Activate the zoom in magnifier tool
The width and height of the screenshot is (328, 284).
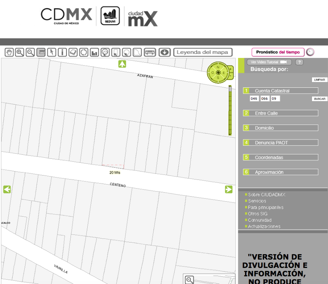click(20, 52)
